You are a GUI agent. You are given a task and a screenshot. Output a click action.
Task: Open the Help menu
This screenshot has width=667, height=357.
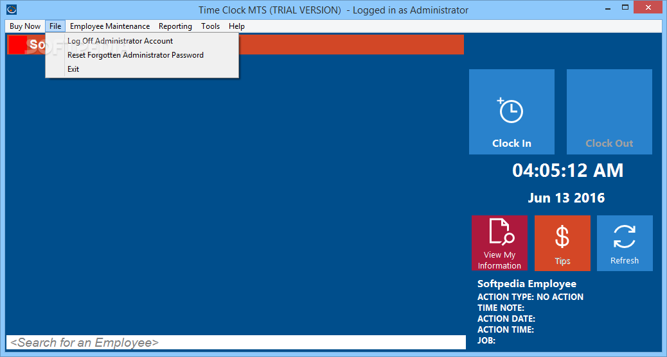(x=236, y=26)
